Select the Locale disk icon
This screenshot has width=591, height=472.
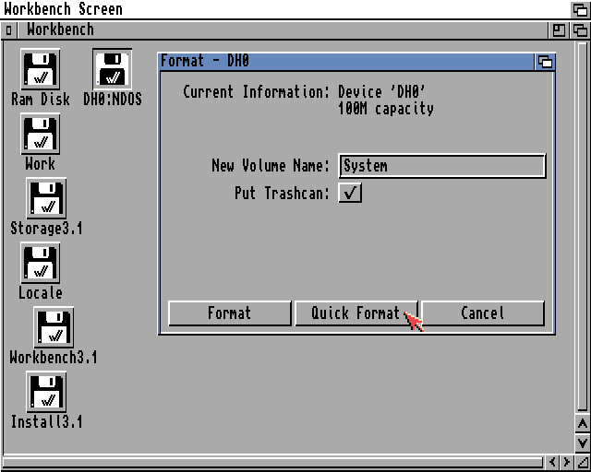[x=40, y=263]
